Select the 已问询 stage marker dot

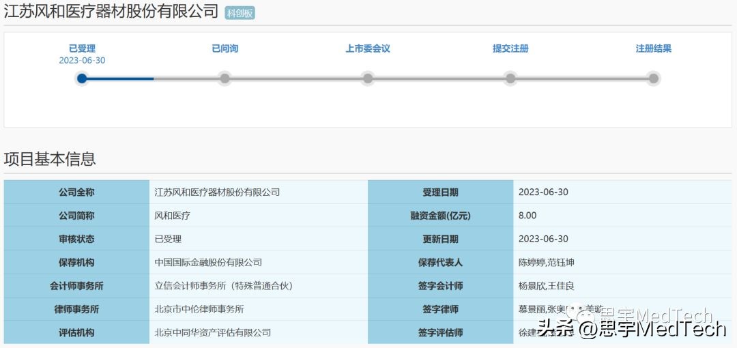225,78
